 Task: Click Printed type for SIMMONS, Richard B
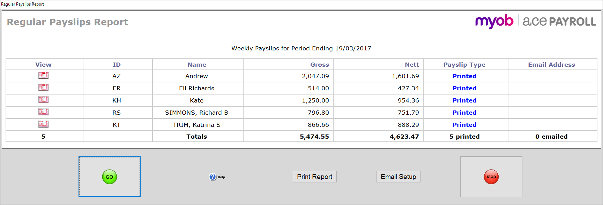coord(464,113)
